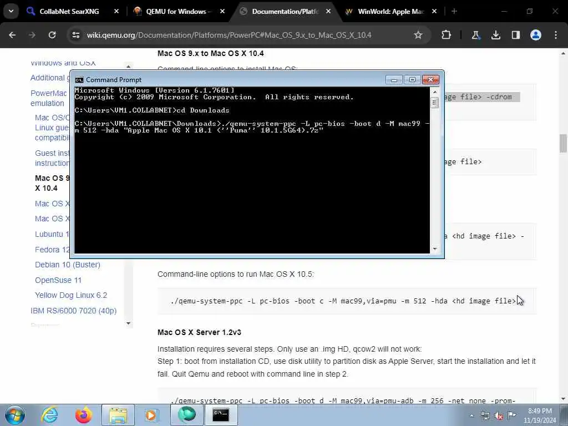Open Guest install instructions sidebar link
568x426 pixels.
52,158
